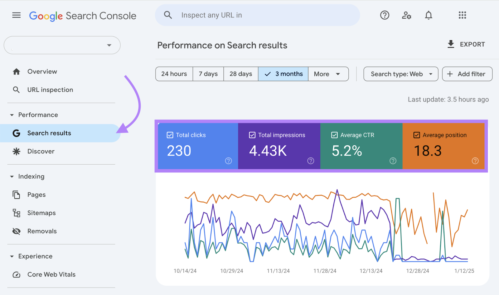499x295 pixels.
Task: Switch to the 7 days date range
Action: [208, 74]
